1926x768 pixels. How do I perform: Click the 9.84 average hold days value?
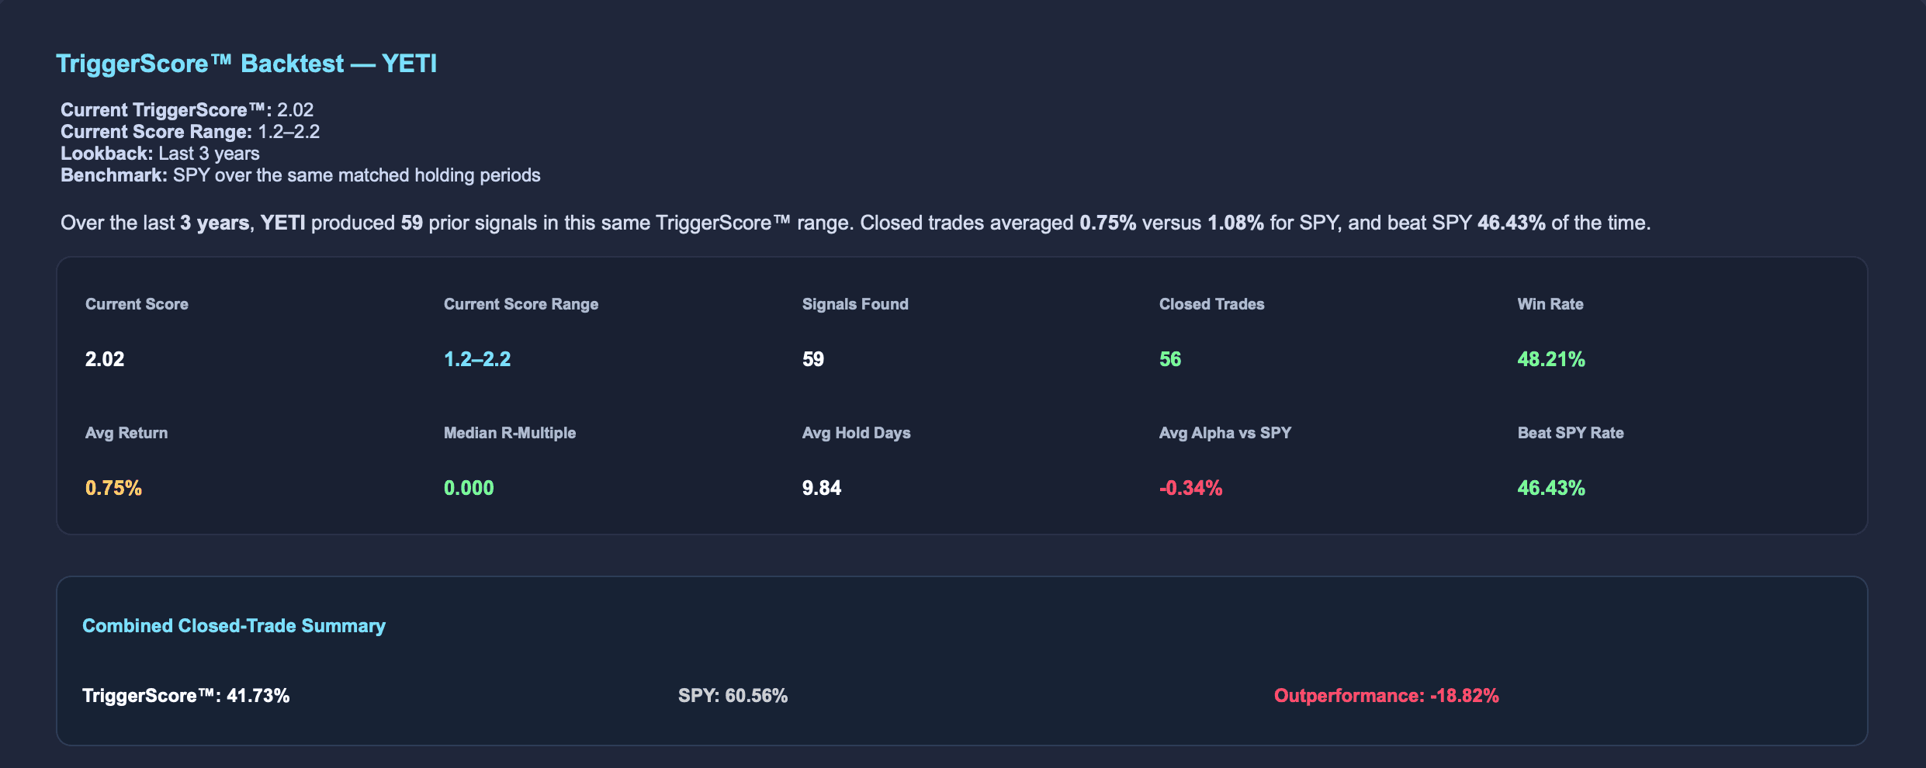822,488
